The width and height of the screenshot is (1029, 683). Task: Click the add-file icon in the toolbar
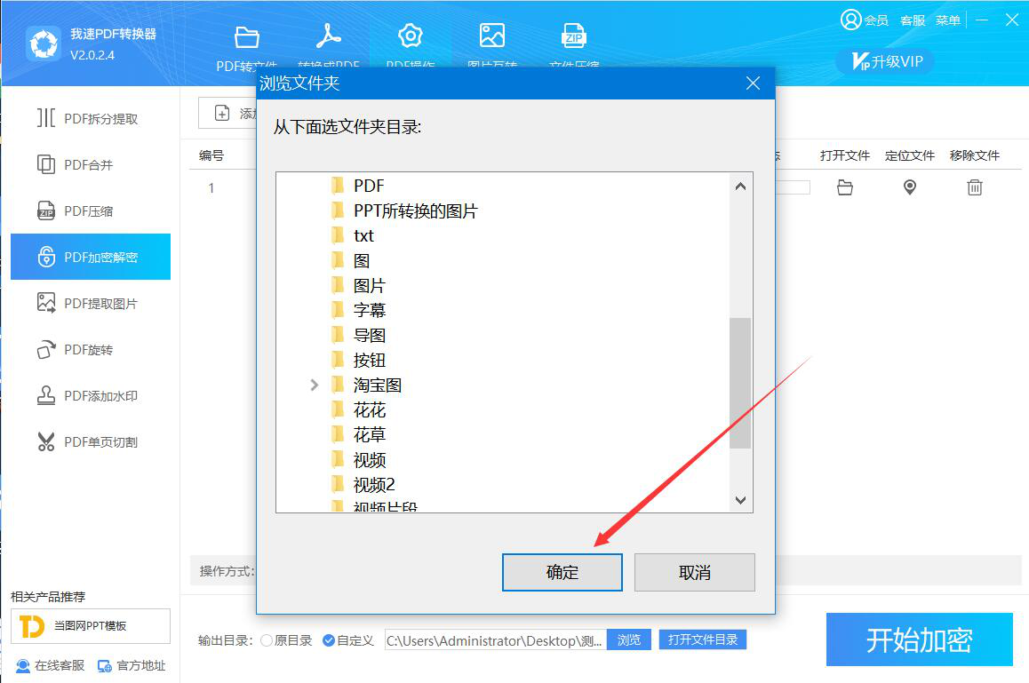222,114
